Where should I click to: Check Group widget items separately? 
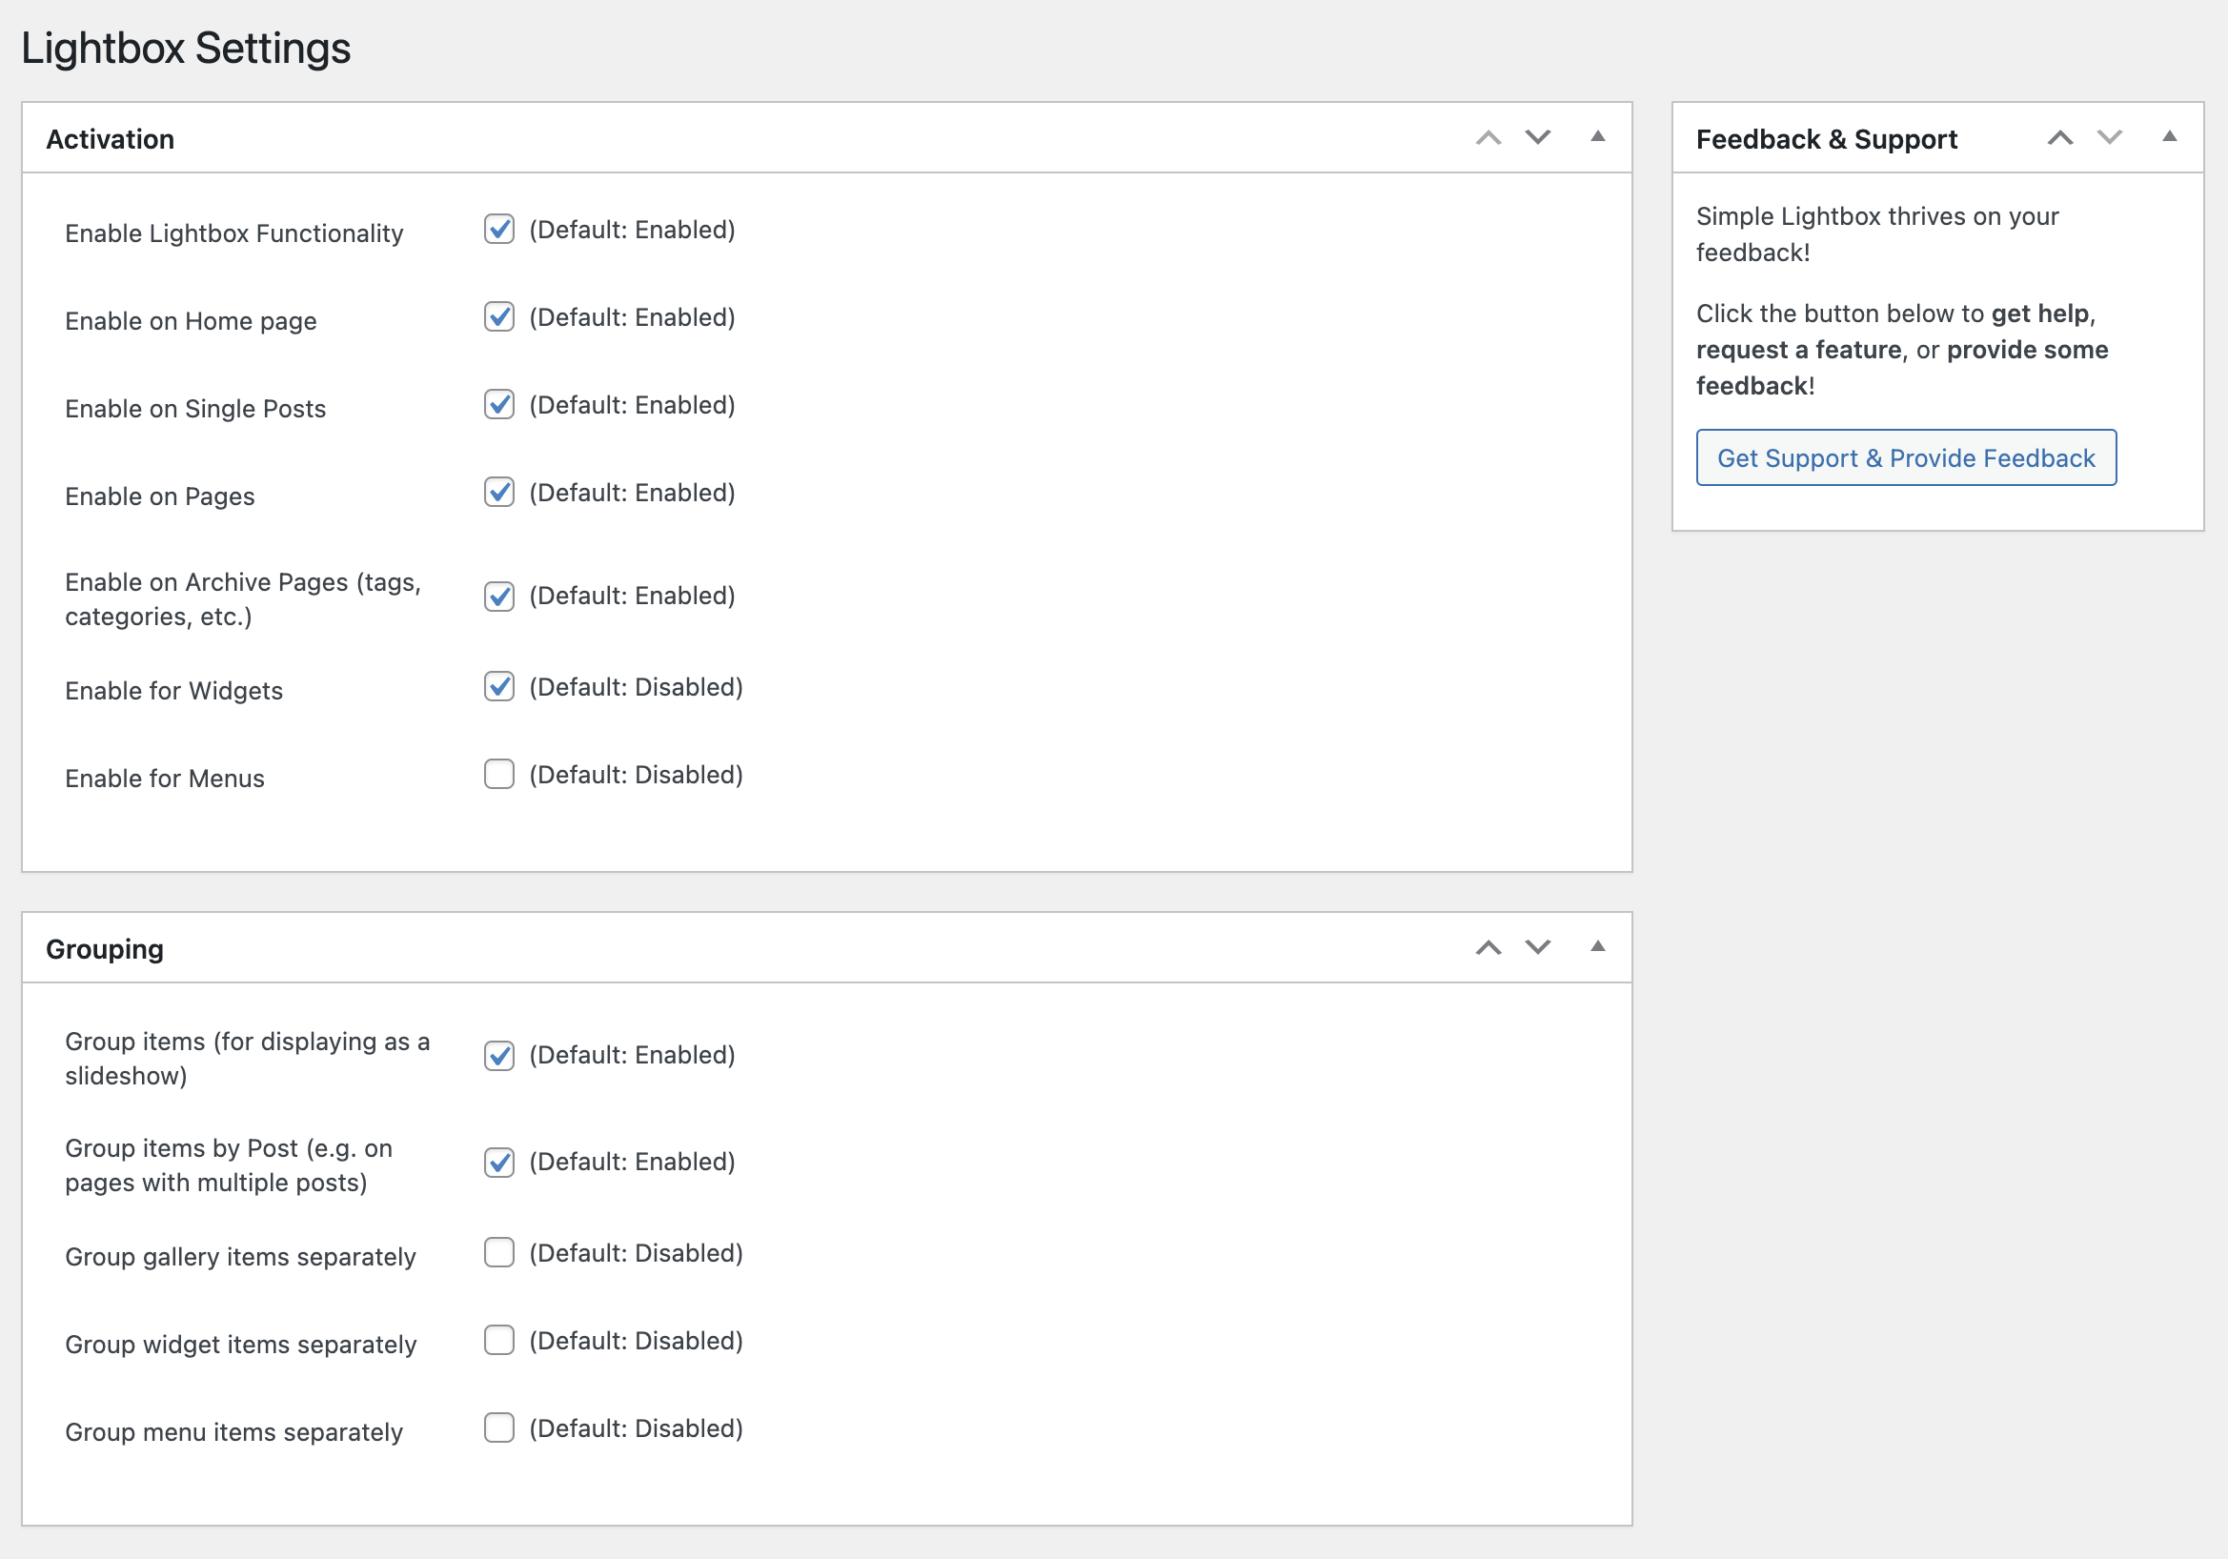pyautogui.click(x=498, y=1341)
